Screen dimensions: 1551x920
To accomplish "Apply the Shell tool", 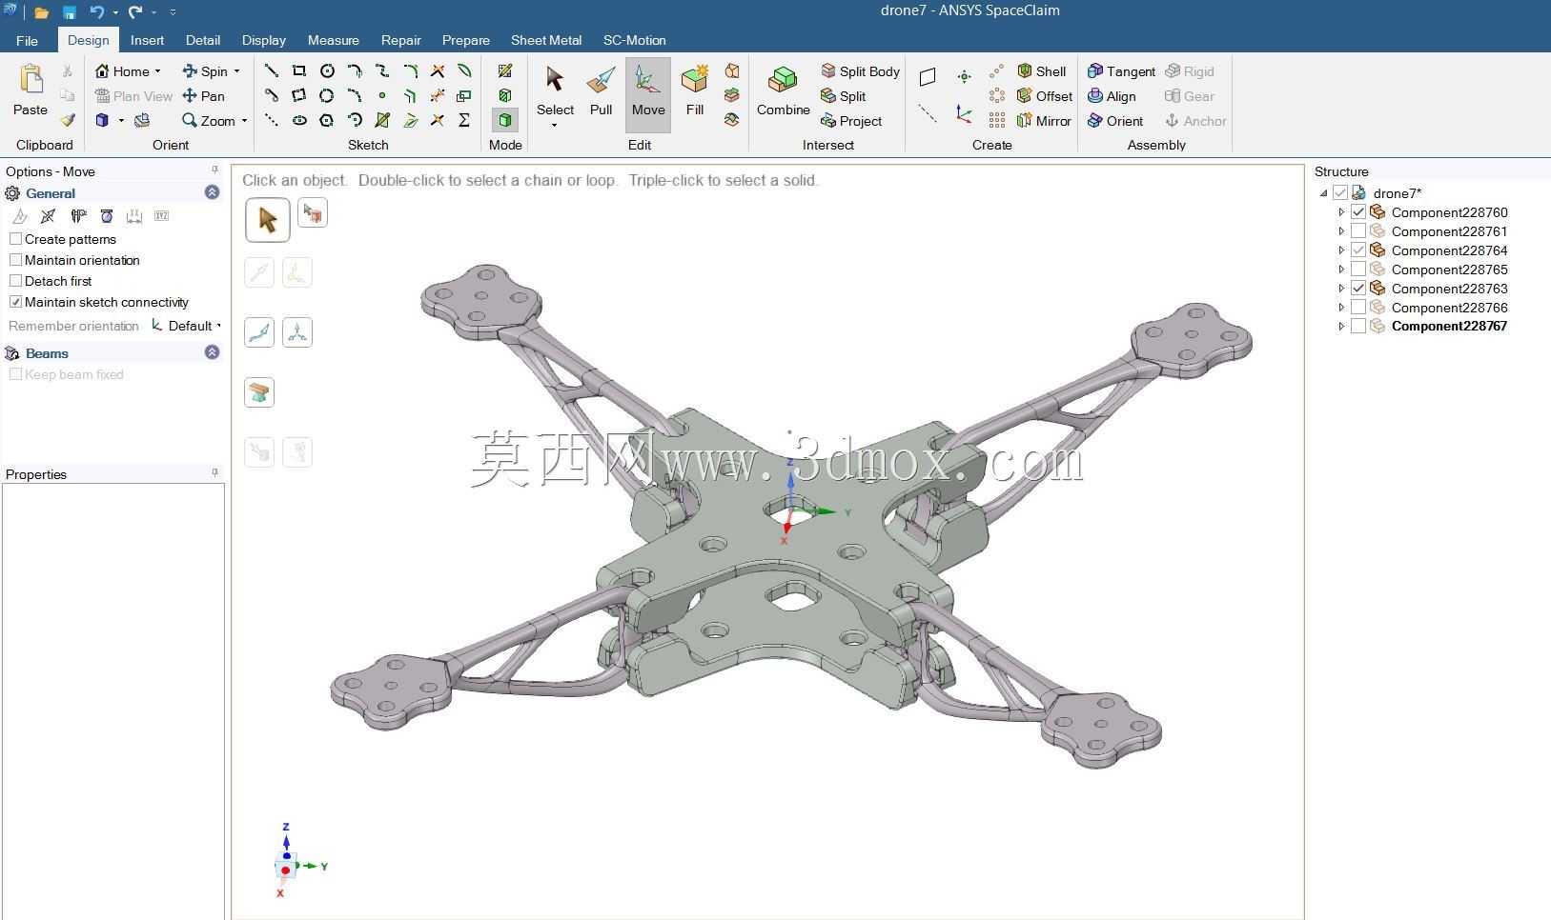I will click(1042, 71).
